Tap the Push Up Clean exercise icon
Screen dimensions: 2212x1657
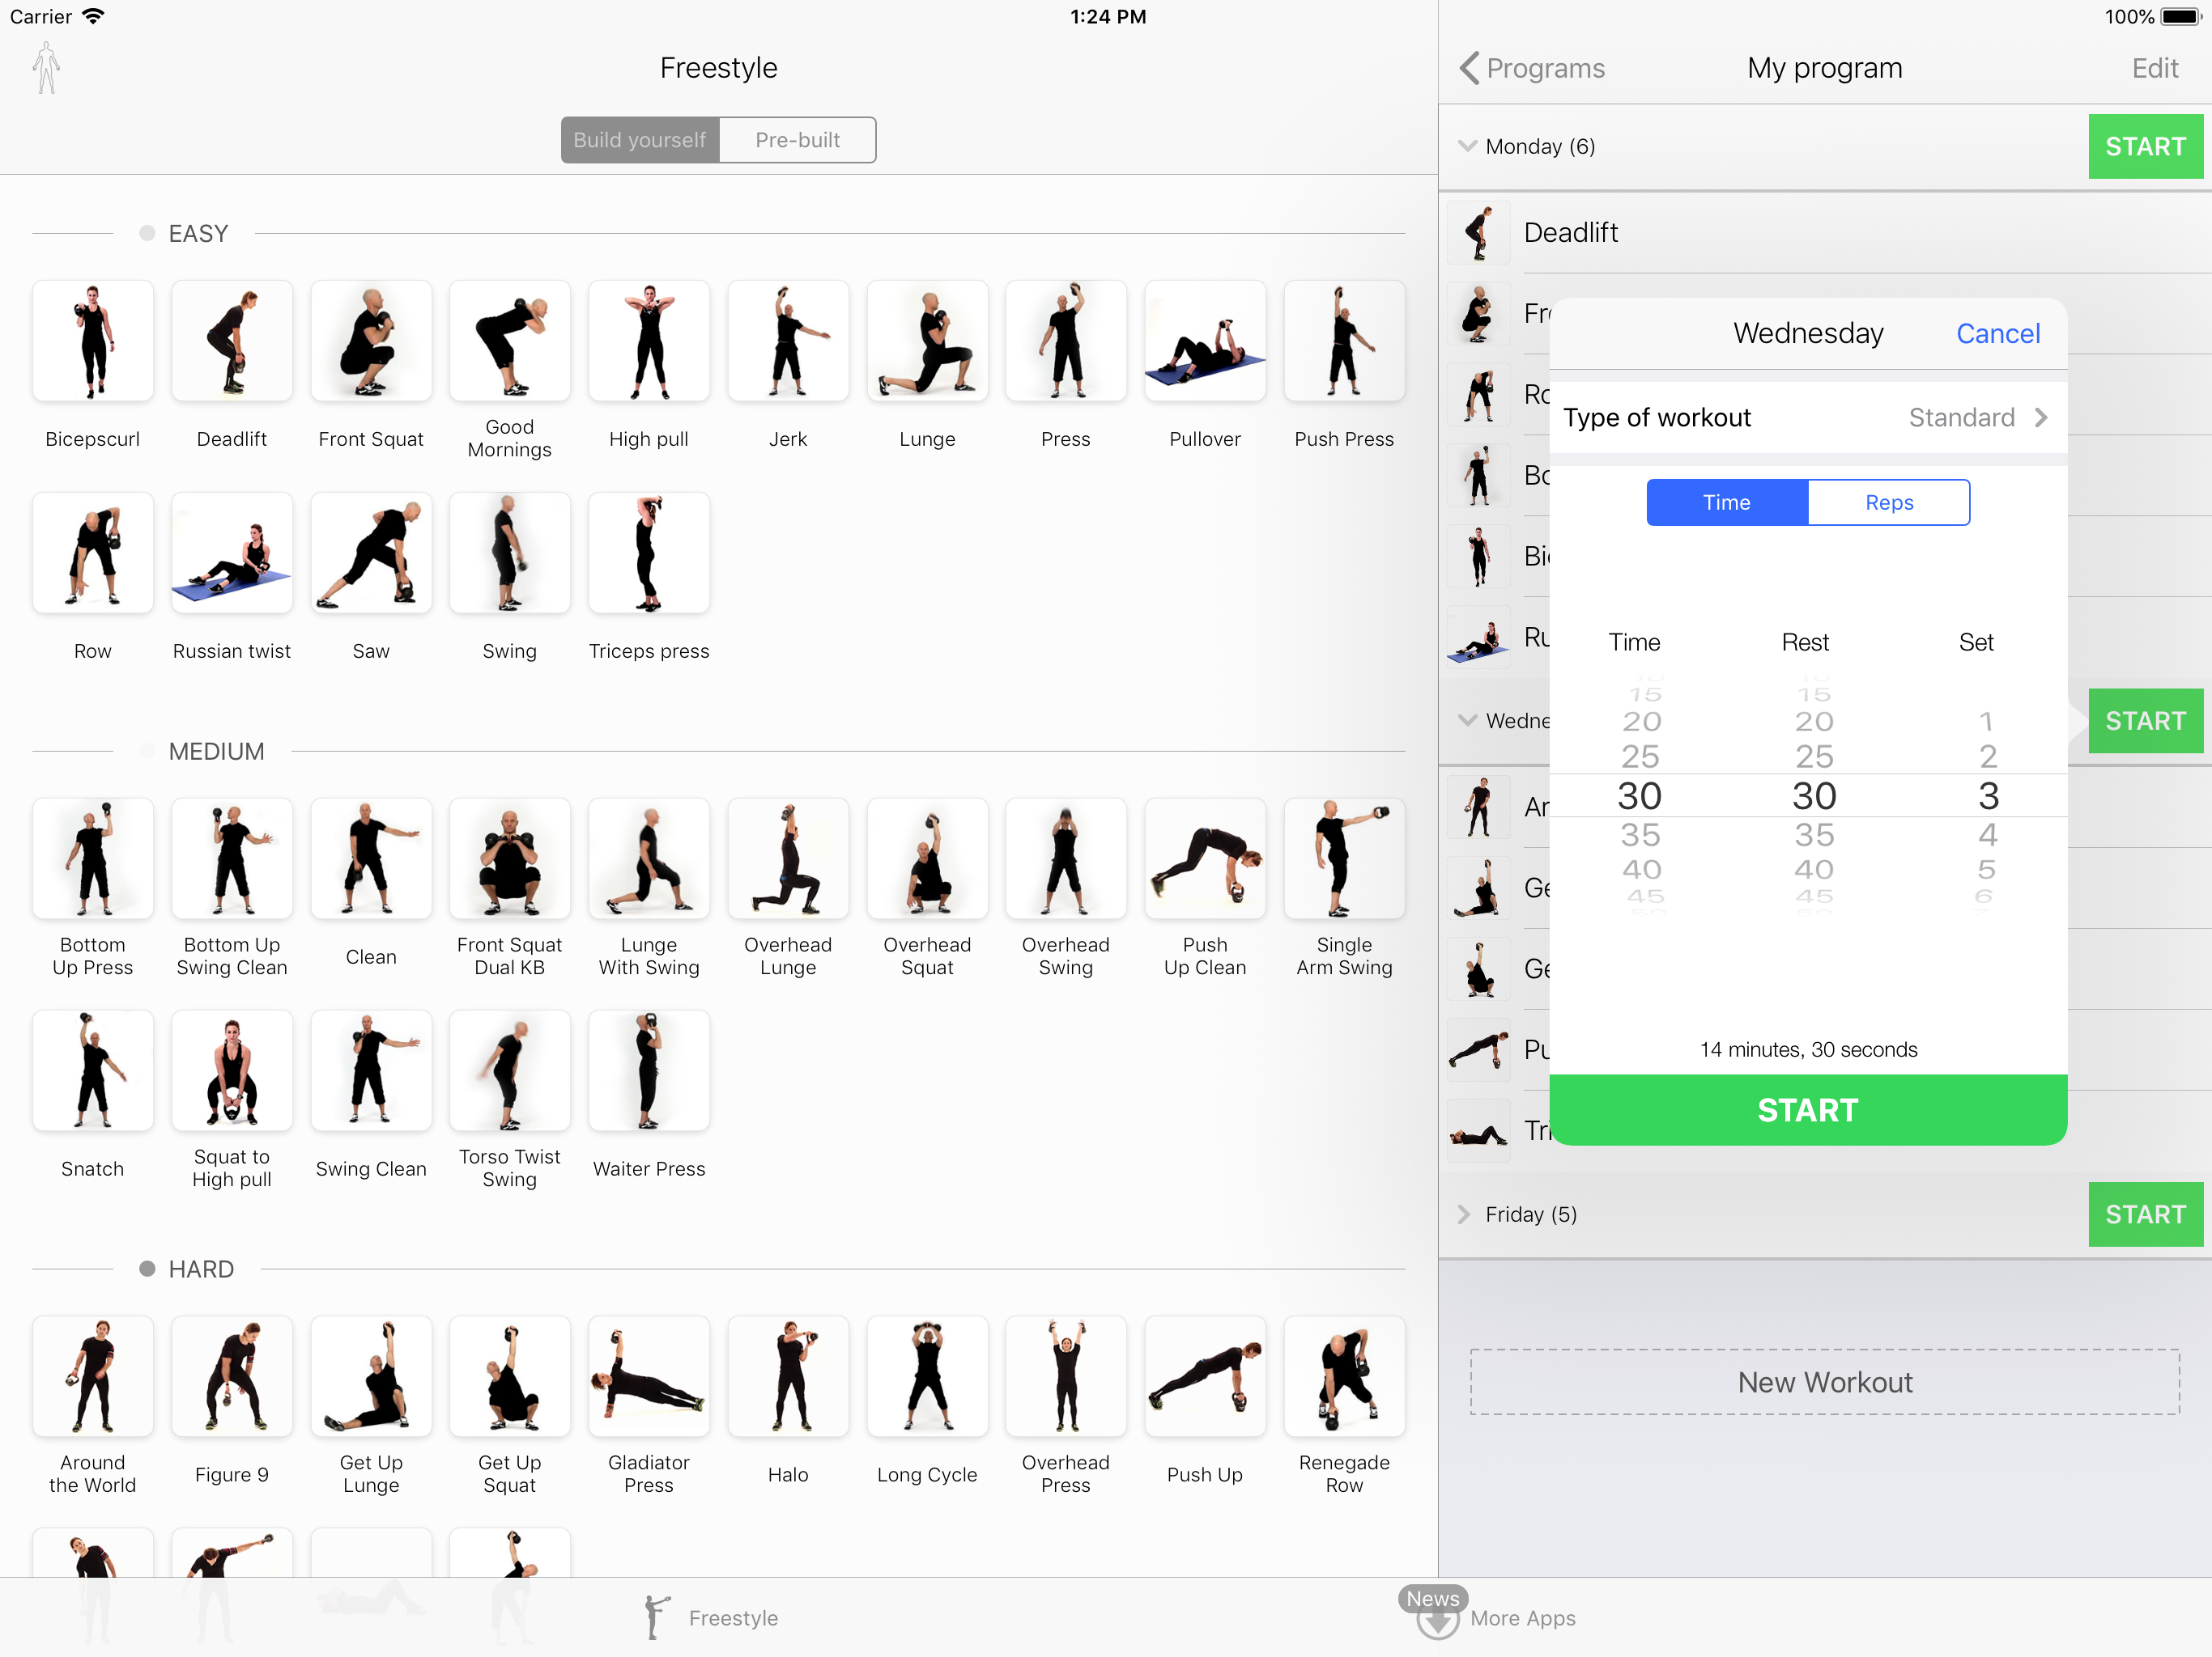1204,858
